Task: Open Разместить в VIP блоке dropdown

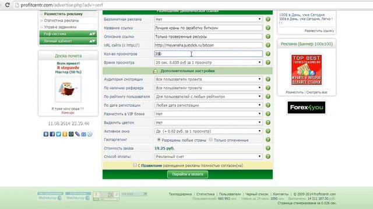Action: tap(208, 114)
